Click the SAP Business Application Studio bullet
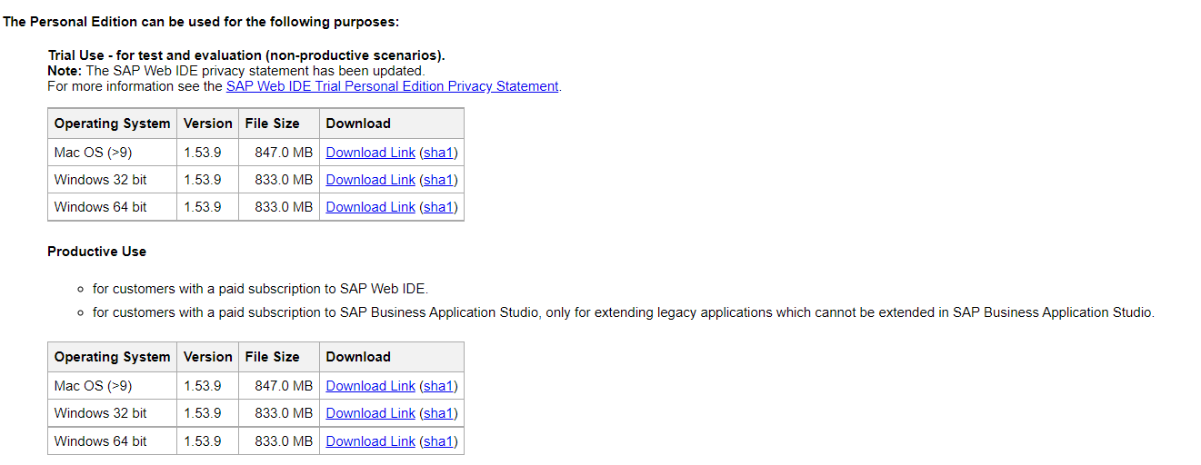This screenshot has width=1201, height=465. point(624,312)
